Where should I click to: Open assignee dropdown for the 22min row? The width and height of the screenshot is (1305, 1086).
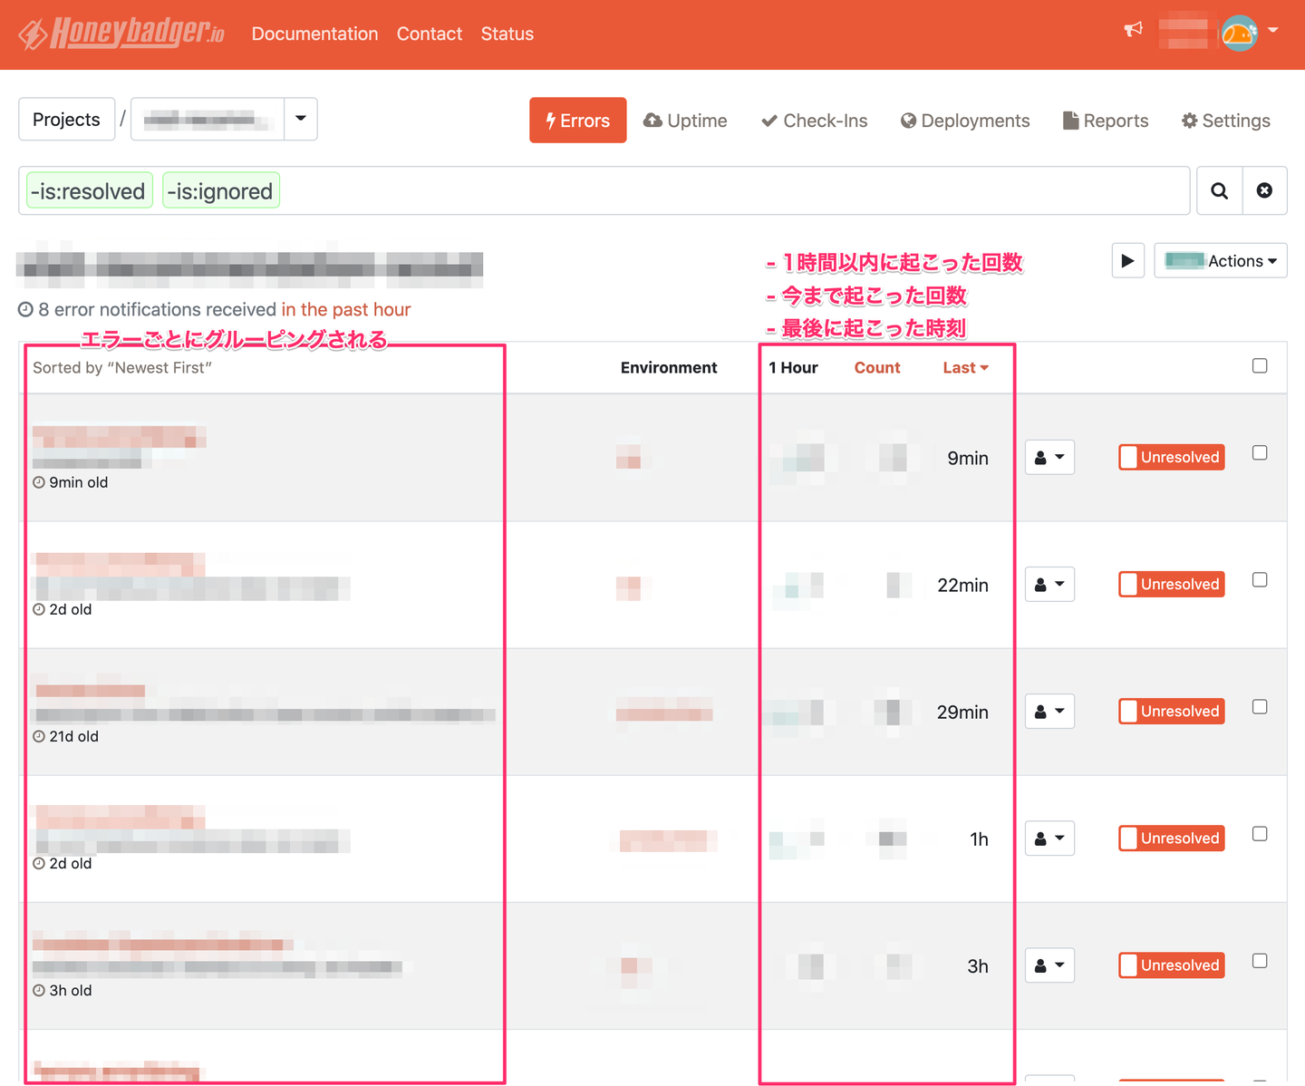pyautogui.click(x=1049, y=585)
